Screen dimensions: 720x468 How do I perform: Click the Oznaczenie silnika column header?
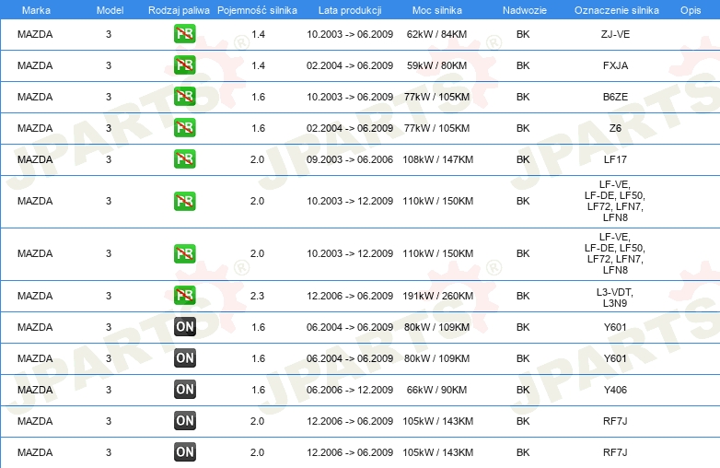616,10
